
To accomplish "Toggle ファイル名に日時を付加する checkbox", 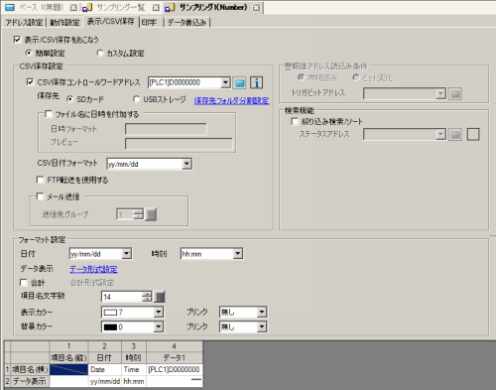I will pos(49,114).
